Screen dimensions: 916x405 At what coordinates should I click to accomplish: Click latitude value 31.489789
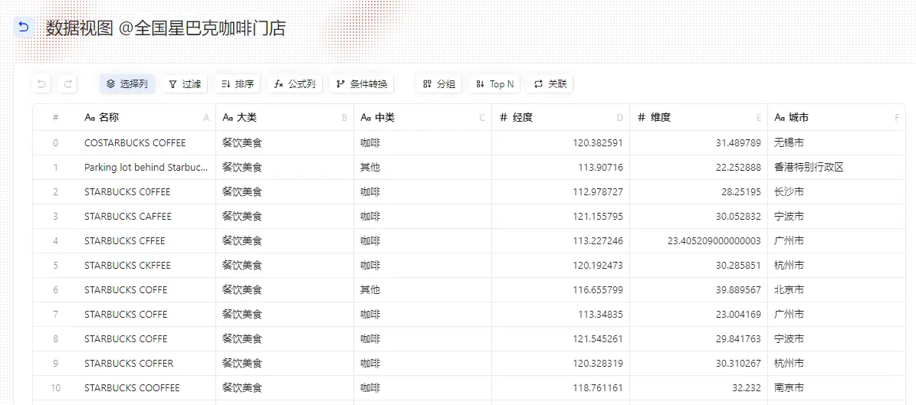738,143
